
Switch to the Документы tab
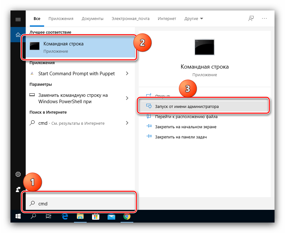coord(92,19)
